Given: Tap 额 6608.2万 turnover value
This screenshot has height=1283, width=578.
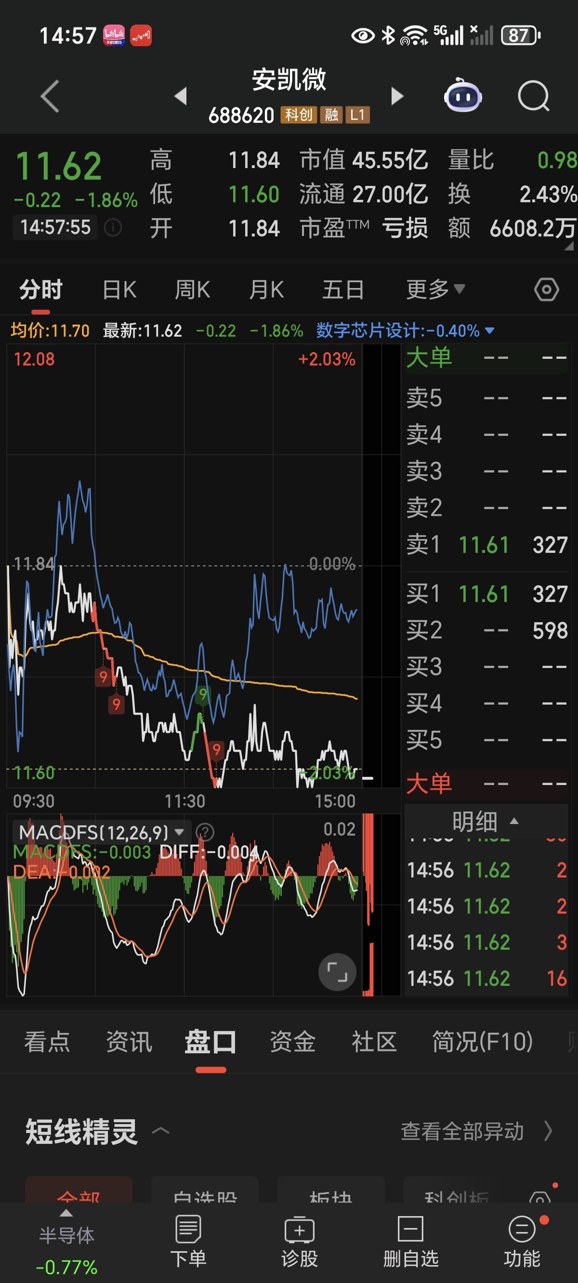Looking at the screenshot, I should 512,229.
